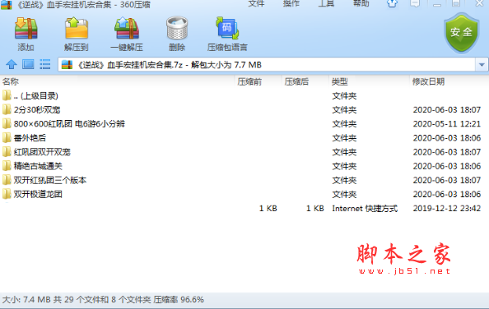Click the 添加 (Add) toolbar icon
489x309 pixels.
26,29
